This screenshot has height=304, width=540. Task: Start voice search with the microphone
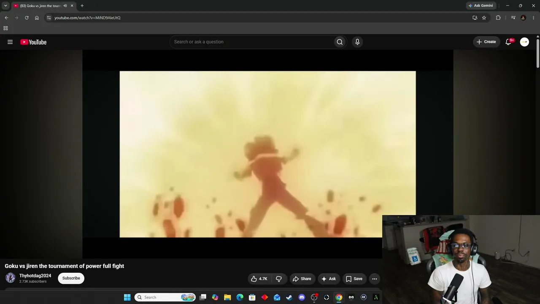tap(357, 42)
